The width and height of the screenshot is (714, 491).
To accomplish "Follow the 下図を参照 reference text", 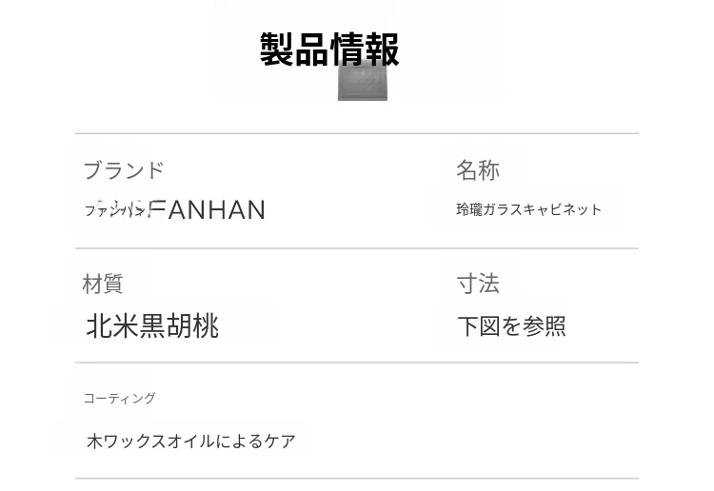I will [511, 326].
